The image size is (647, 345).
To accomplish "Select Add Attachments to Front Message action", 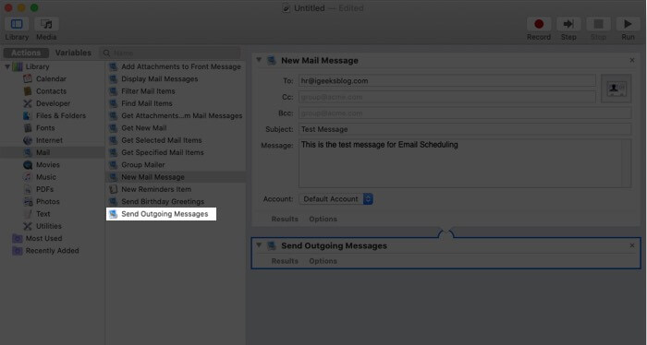I will click(176, 66).
